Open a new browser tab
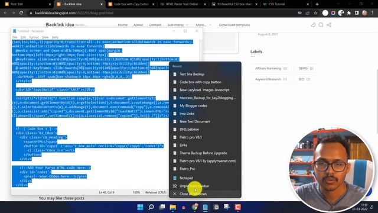 pos(317,4)
